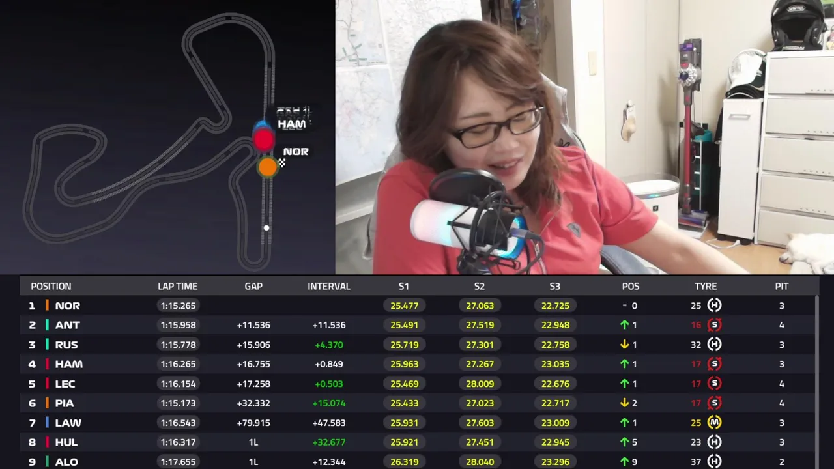Image resolution: width=834 pixels, height=469 pixels.
Task: Click the INTERVAL column header
Action: coord(329,286)
